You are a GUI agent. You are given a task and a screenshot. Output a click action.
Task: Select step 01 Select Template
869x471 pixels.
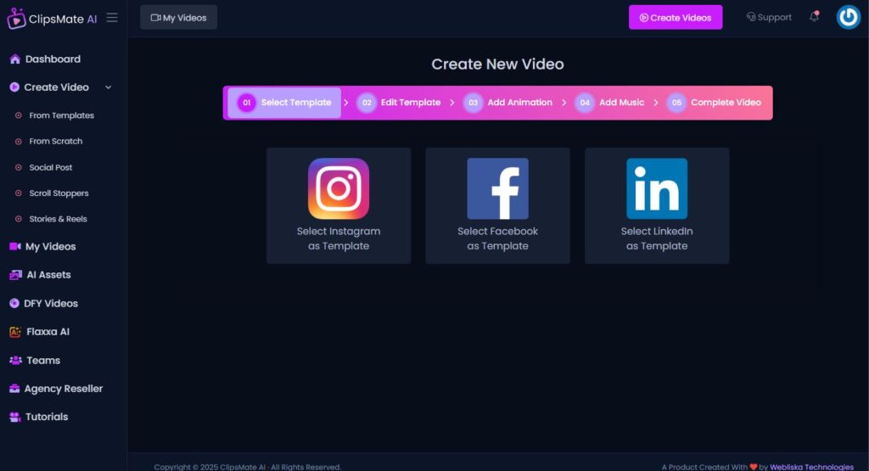coord(284,103)
